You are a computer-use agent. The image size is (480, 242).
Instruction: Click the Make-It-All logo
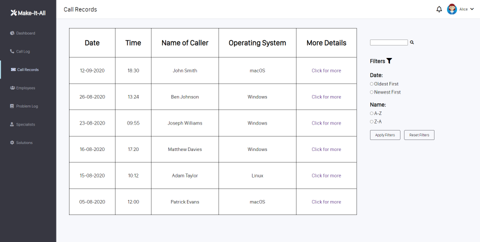click(x=28, y=12)
